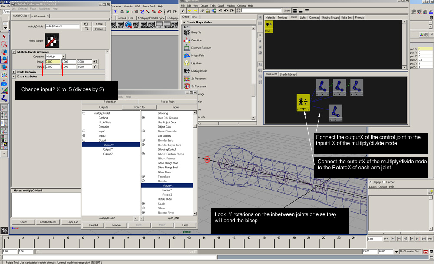Image resolution: width=434 pixels, height=264 pixels.
Task: Choose the Move tool in the toolbox
Action: click(4, 52)
